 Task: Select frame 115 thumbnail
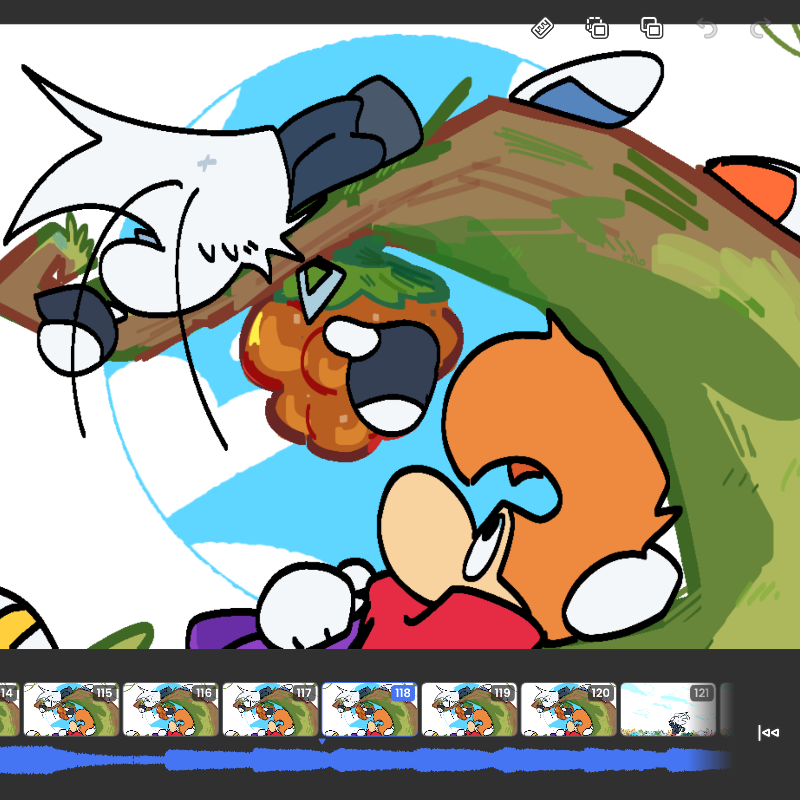pyautogui.click(x=71, y=709)
